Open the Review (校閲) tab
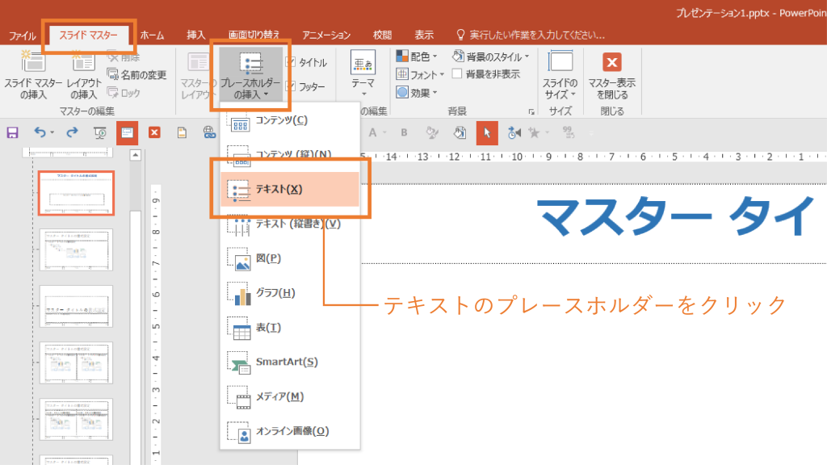Screen dimensions: 827x465 382,36
